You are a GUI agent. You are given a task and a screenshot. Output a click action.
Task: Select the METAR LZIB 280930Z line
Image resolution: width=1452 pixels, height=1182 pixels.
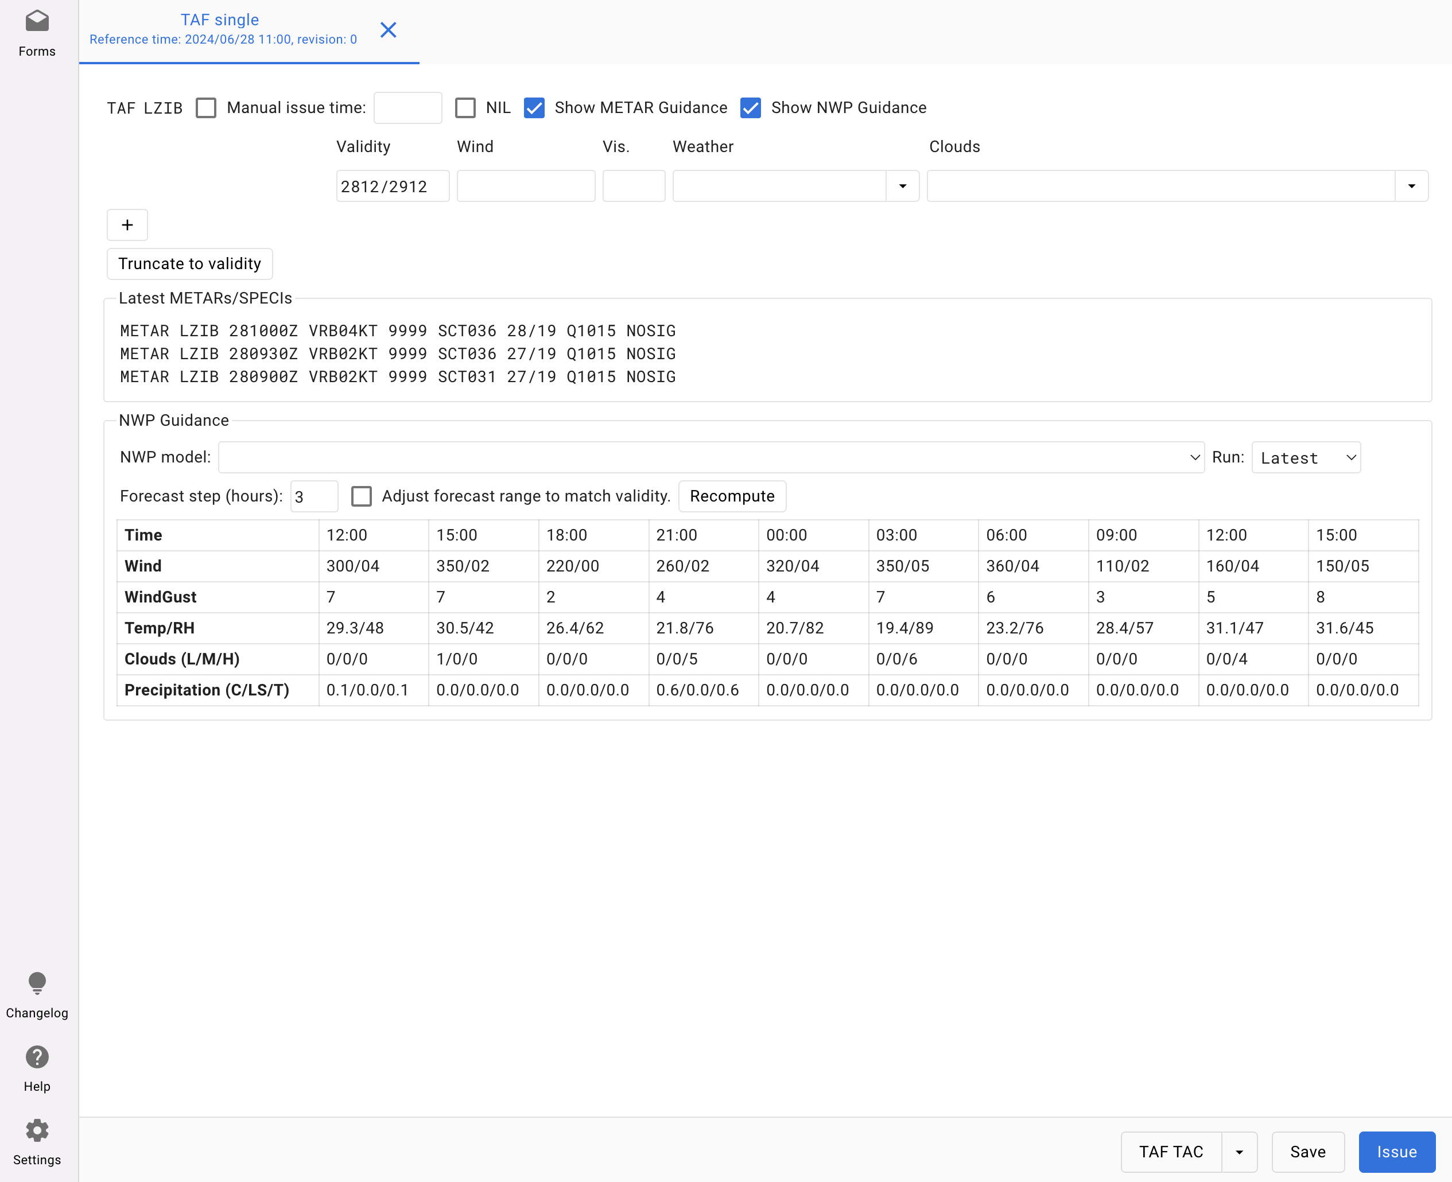pos(398,354)
